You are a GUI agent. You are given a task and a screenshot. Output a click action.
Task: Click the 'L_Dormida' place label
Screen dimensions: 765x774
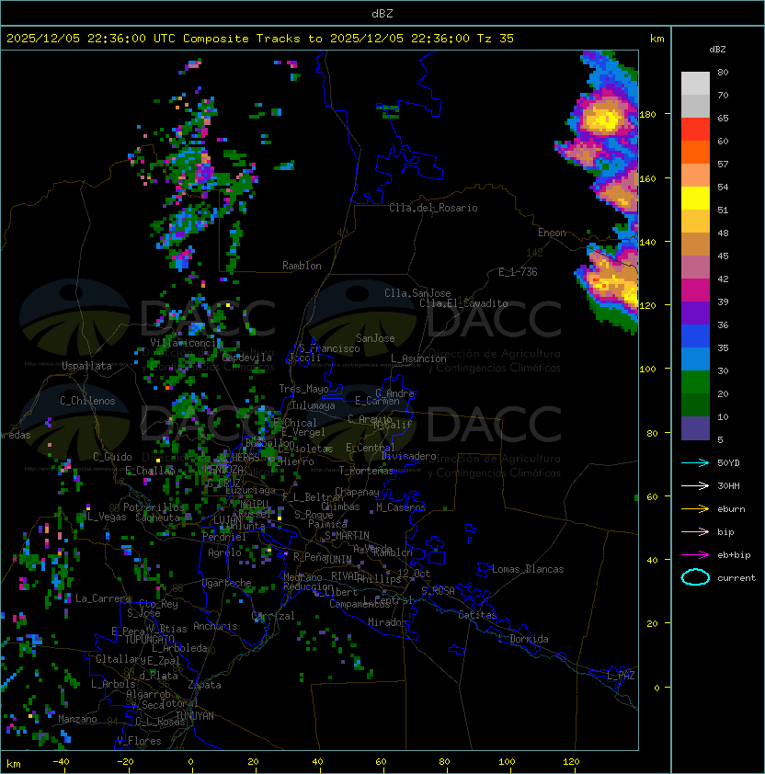[x=523, y=639]
